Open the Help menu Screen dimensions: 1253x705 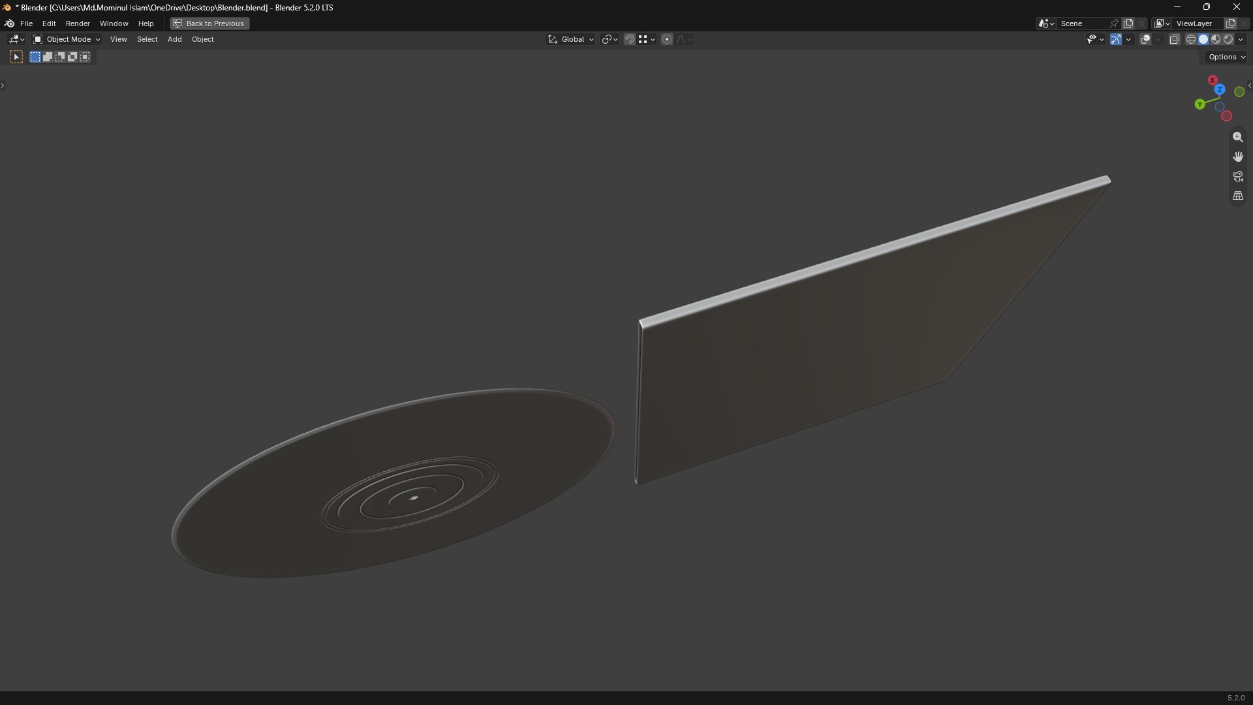click(146, 23)
